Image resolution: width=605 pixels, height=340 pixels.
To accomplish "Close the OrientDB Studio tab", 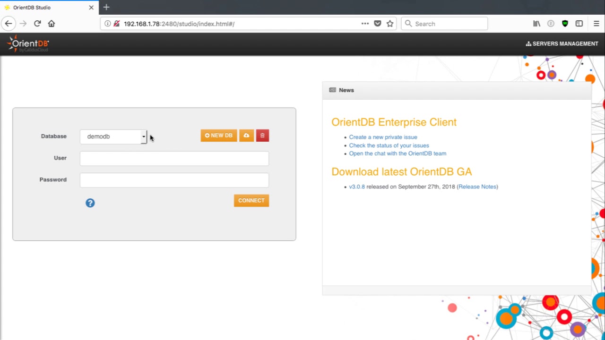I will [91, 8].
